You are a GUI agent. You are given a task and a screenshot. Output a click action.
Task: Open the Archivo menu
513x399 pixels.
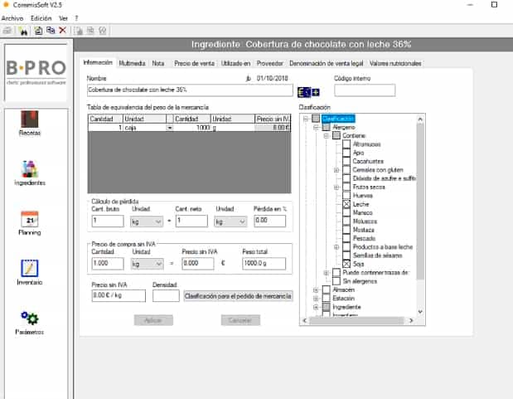pos(12,17)
